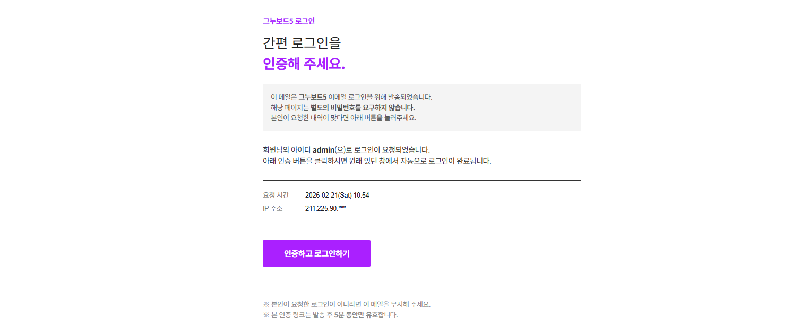
Task: Click the 인증하고 로그인하기 button
Action: (x=316, y=253)
